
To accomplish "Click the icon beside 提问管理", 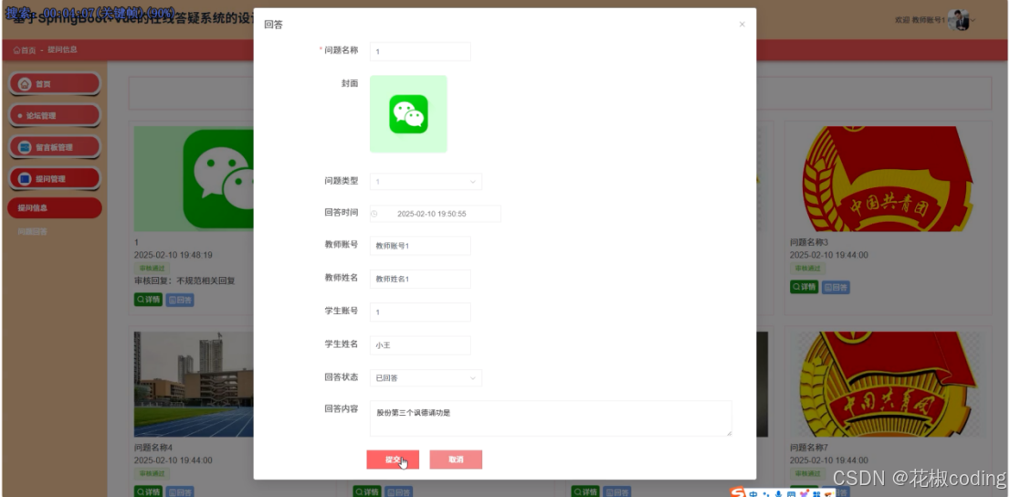I will pos(25,178).
